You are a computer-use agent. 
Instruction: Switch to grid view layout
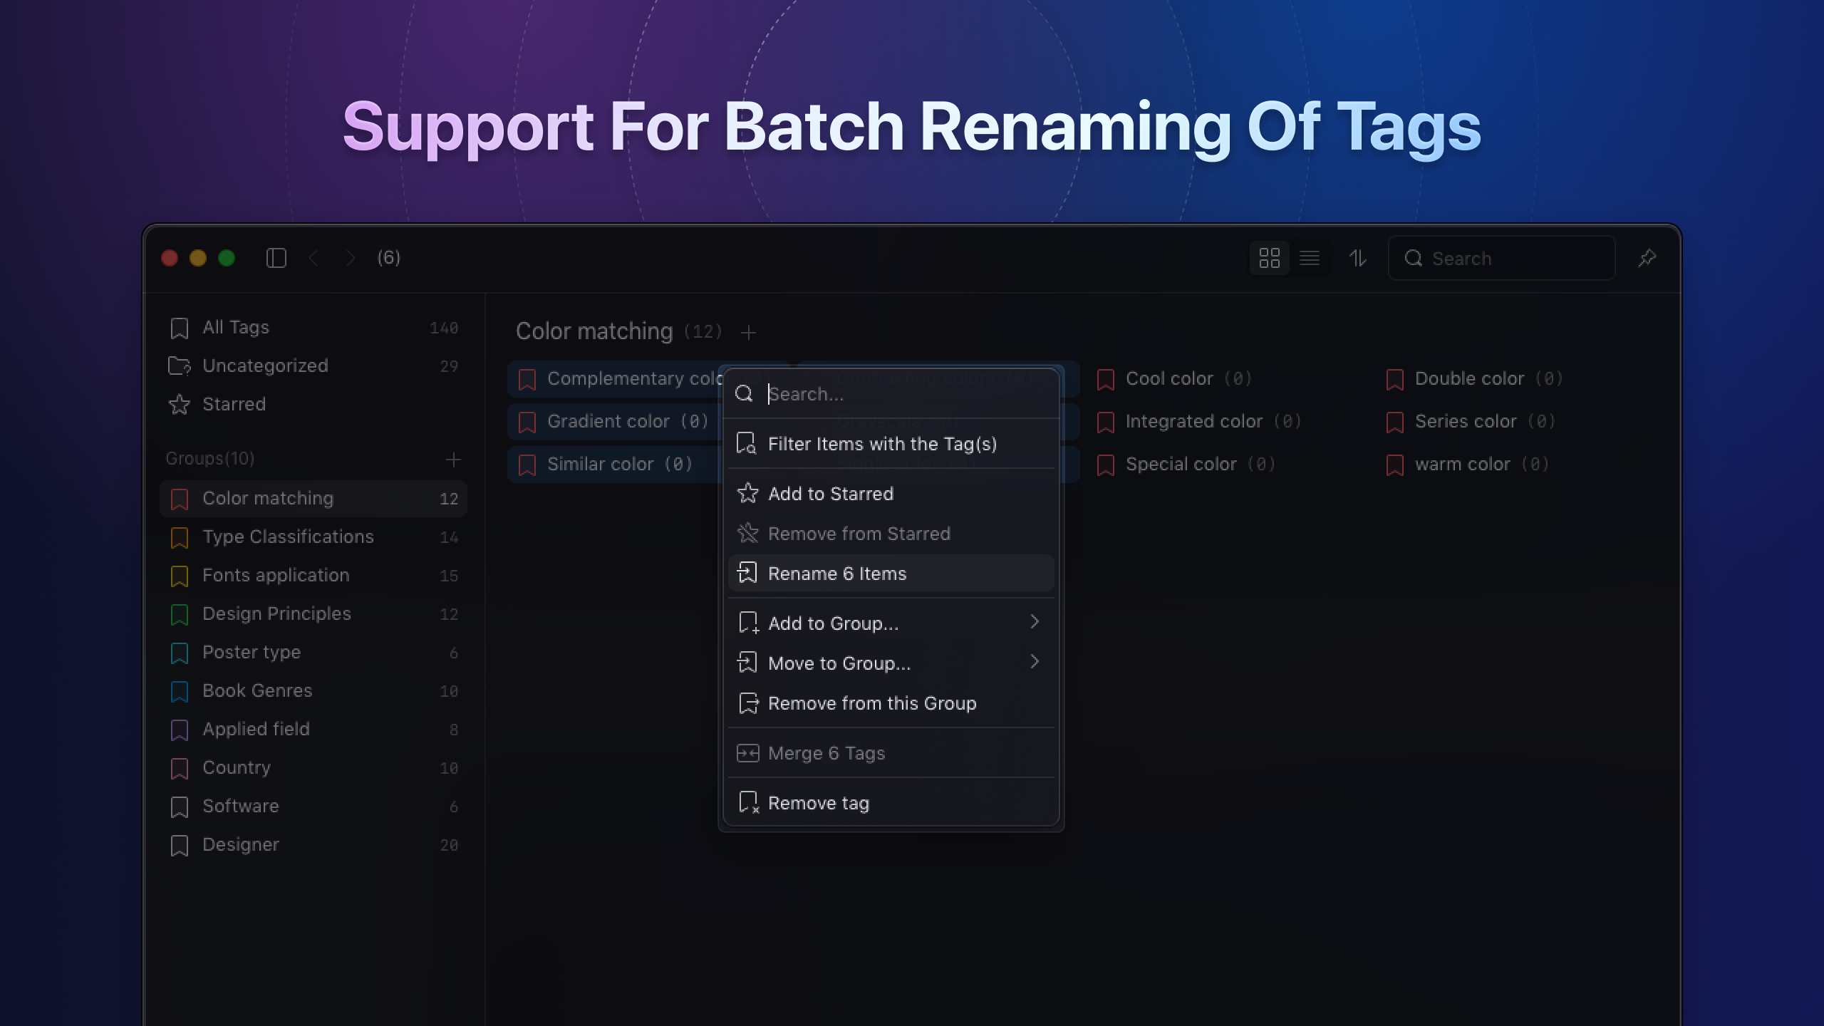1270,258
